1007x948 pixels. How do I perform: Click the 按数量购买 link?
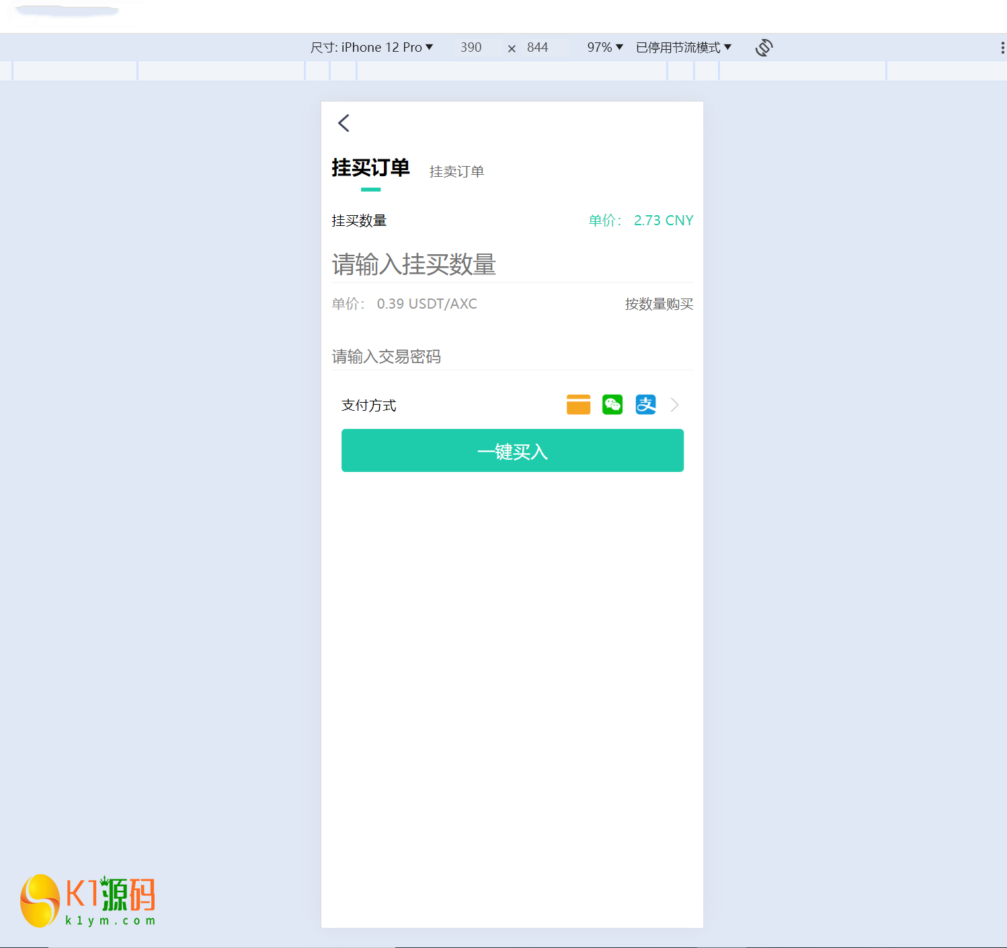click(659, 304)
